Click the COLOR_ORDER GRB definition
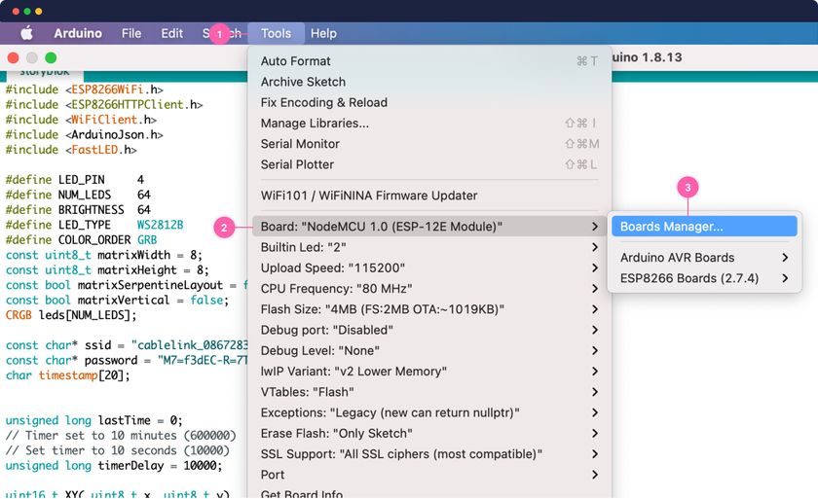818x499 pixels. coord(82,240)
